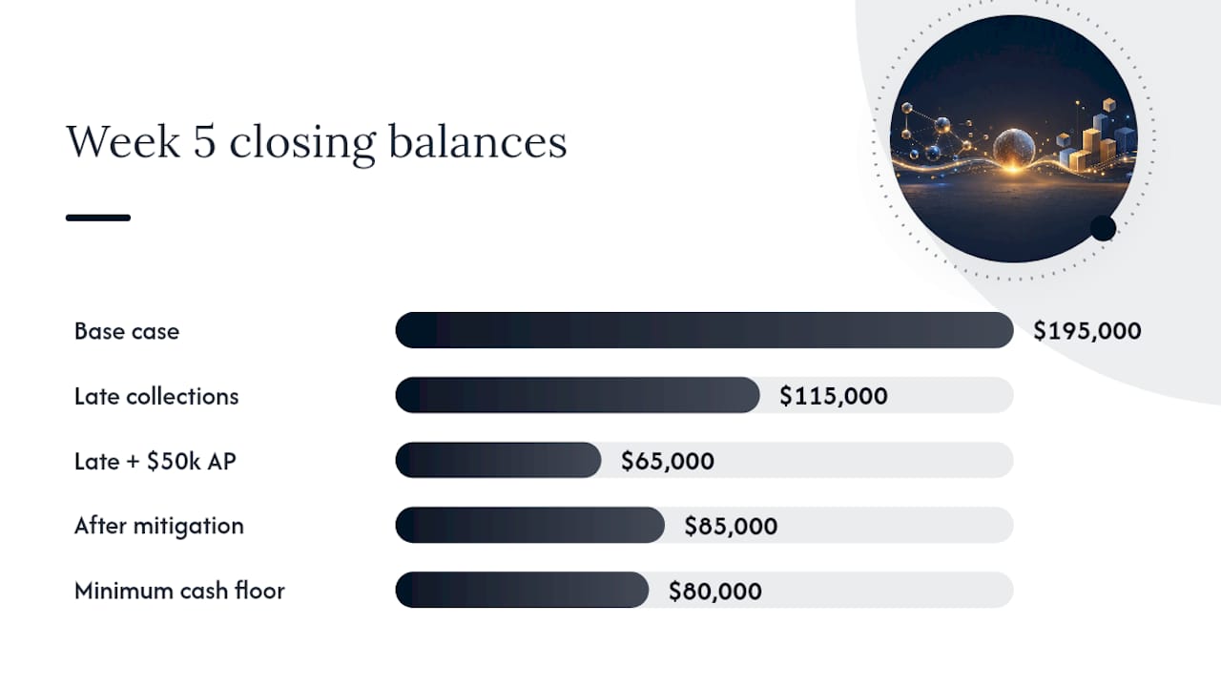Select the $65,000 value text
This screenshot has width=1221, height=687.
pos(668,461)
